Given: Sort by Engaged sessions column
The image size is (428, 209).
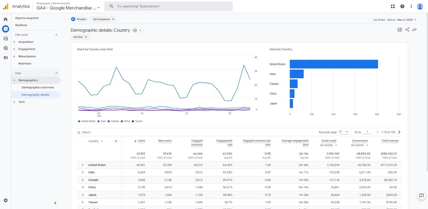Looking at the screenshot, I should point(197,143).
